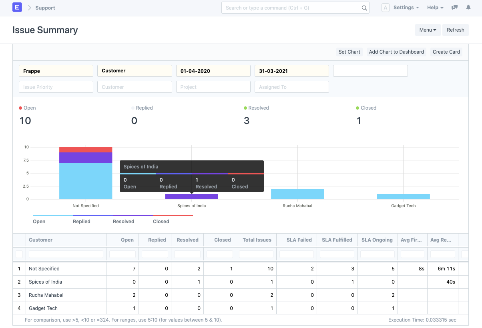Open the Menu dropdown button

coord(428,30)
